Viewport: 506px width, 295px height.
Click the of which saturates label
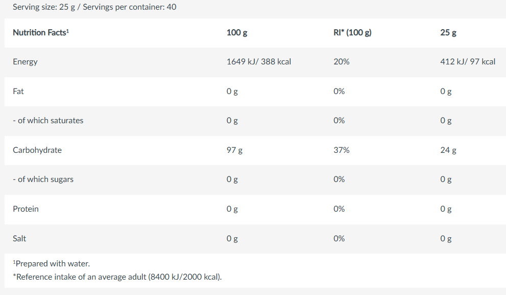(x=48, y=121)
